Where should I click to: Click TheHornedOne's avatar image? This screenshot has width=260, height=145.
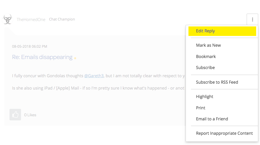pyautogui.click(x=7, y=19)
